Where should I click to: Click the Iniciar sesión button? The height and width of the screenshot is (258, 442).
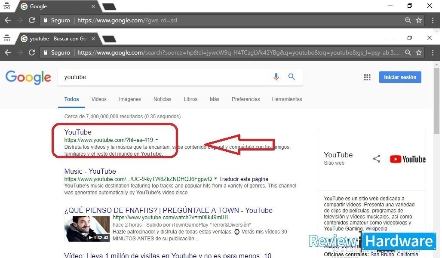(x=400, y=77)
